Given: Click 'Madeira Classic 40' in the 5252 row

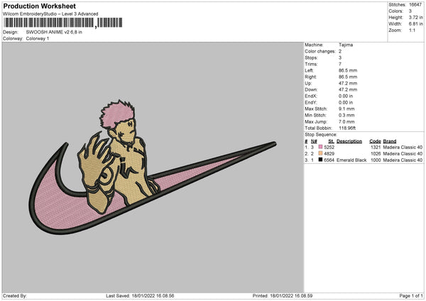Looking at the screenshot, I should pos(403,147).
